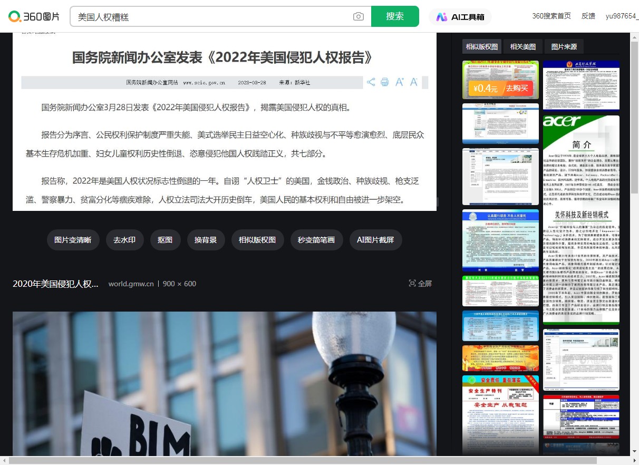Viewport: 639px width, 465px height.
Task: Click 秒变简笔画 button
Action: click(x=316, y=240)
